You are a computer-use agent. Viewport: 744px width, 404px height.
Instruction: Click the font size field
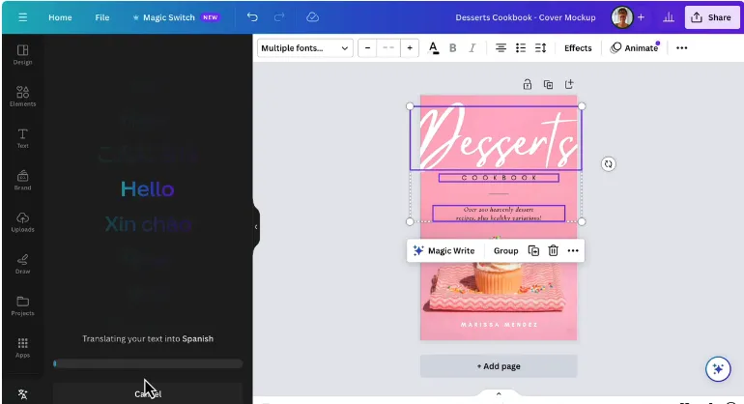click(388, 48)
